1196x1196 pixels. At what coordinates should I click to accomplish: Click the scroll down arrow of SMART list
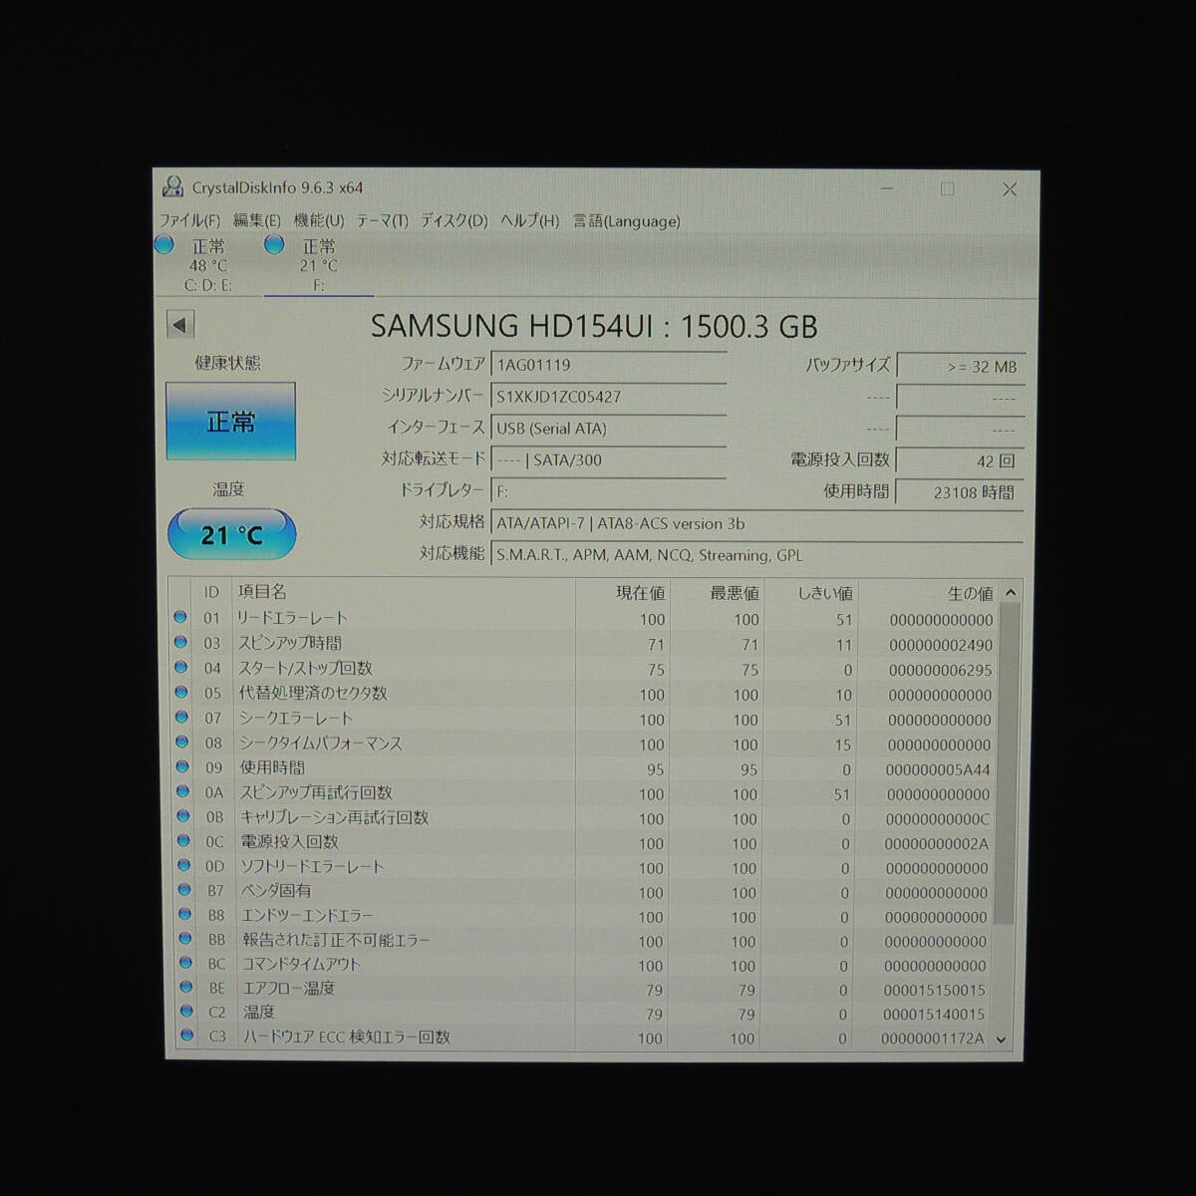point(1003,1039)
